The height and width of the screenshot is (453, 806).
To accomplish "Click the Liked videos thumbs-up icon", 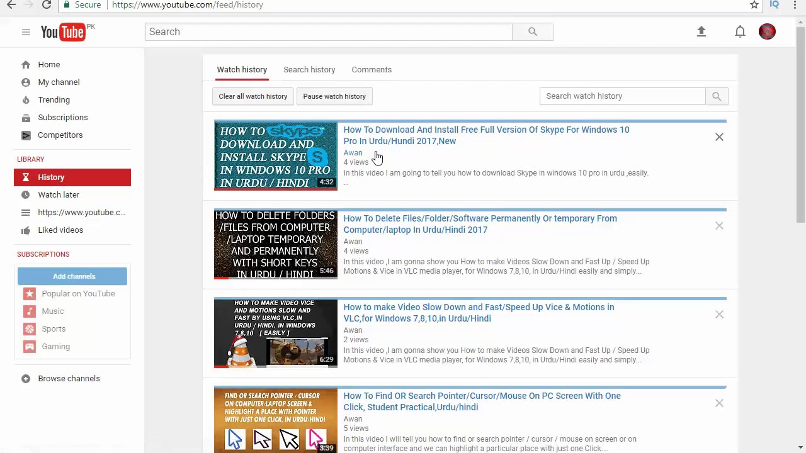I will click(26, 230).
